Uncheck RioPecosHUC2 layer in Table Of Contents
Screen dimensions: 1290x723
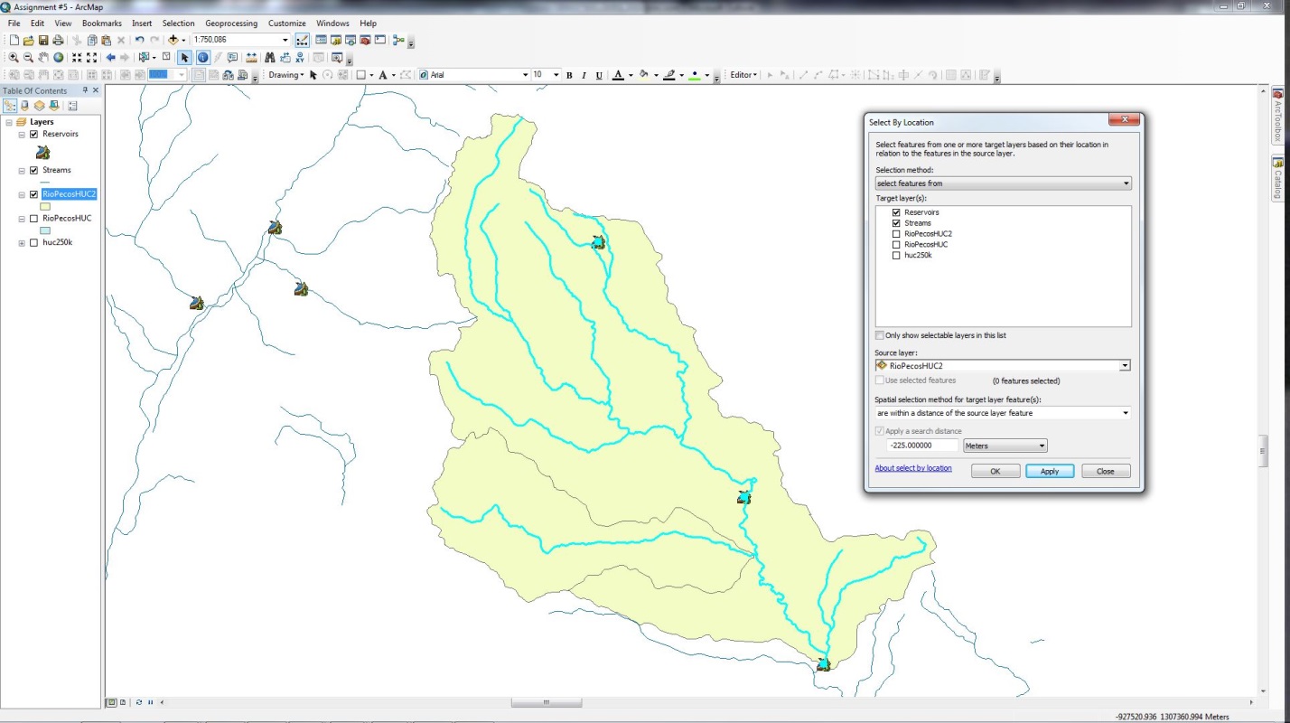click(34, 194)
